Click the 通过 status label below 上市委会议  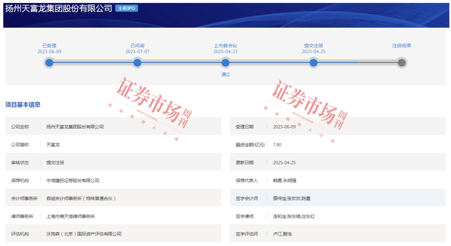coord(225,74)
